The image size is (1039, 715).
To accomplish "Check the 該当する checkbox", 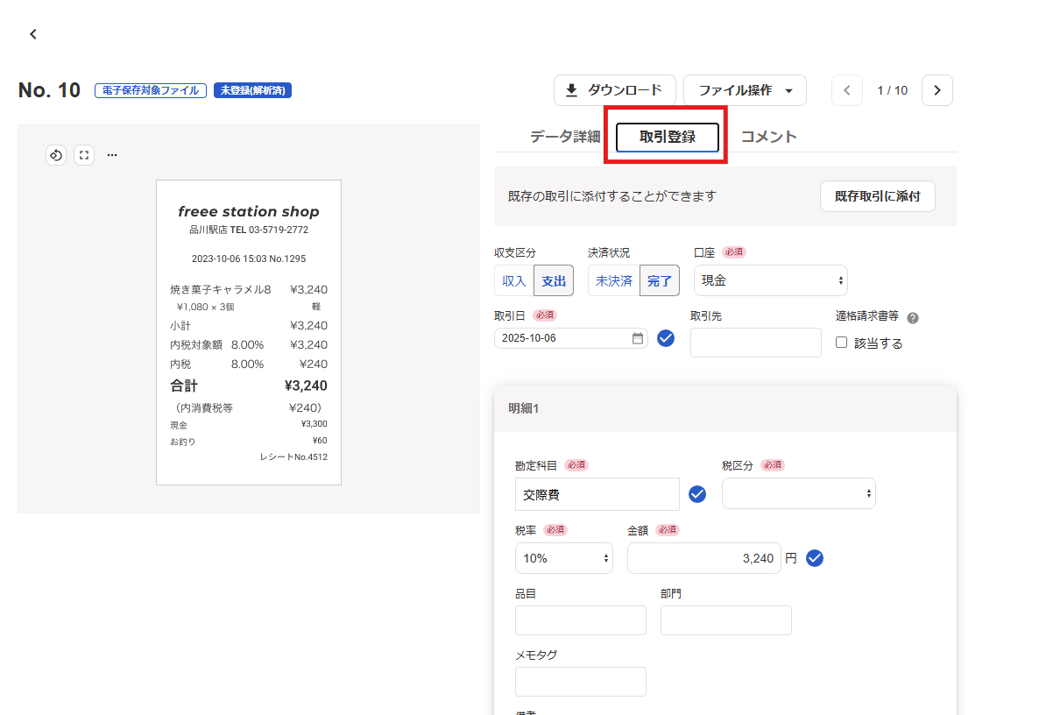I will (x=842, y=343).
